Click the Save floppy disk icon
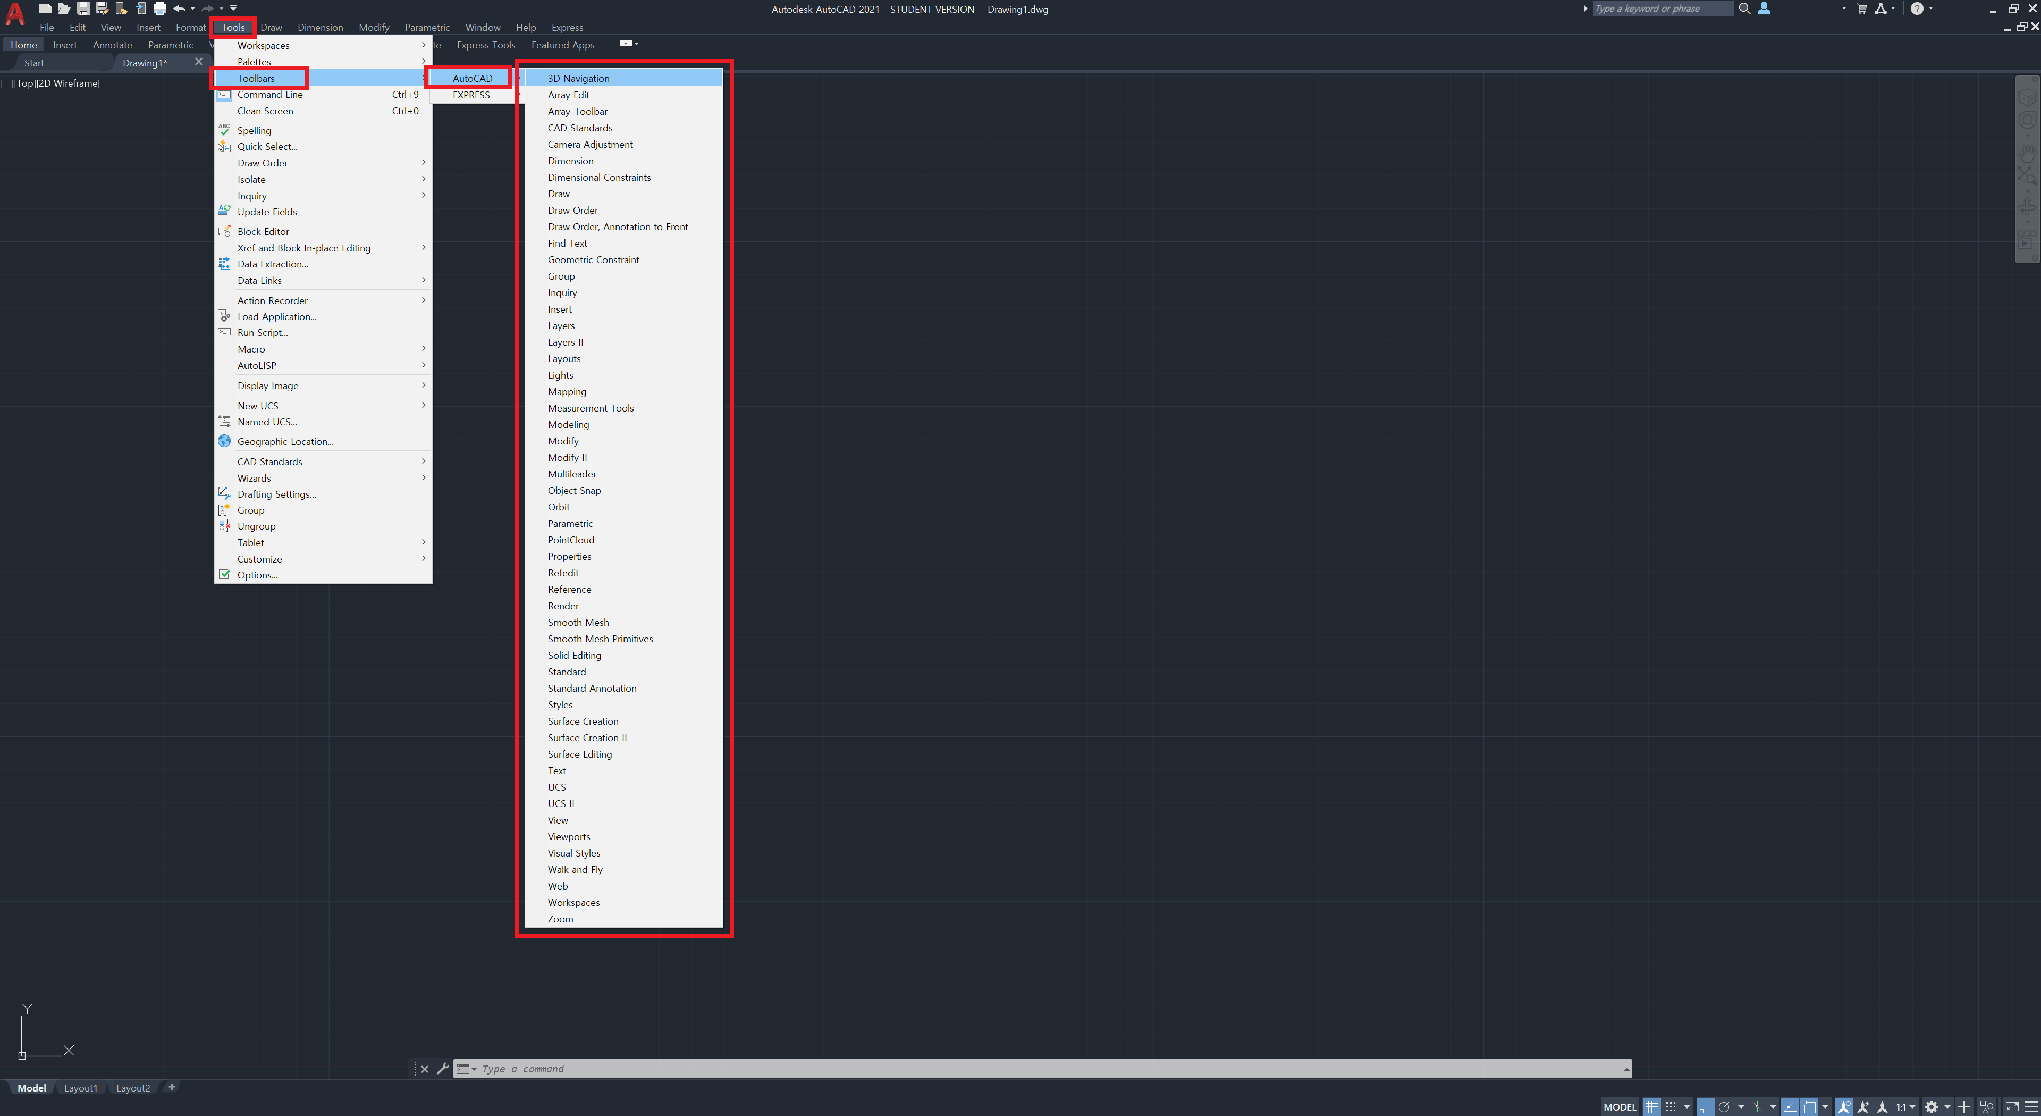2041x1116 pixels. tap(82, 9)
